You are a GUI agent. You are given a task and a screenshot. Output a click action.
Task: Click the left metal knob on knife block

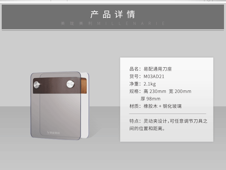pyautogui.click(x=37, y=85)
